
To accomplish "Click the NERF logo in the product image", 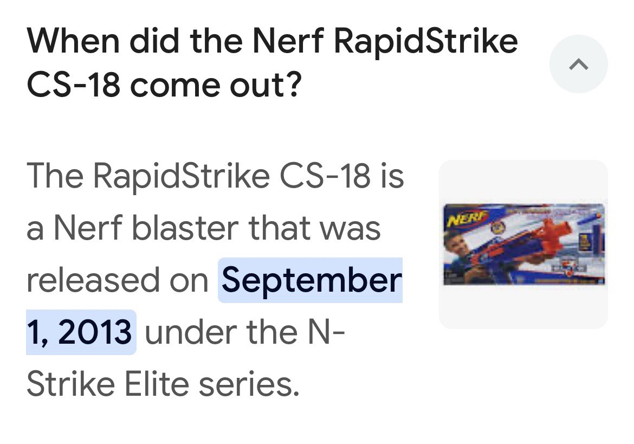I will click(468, 219).
